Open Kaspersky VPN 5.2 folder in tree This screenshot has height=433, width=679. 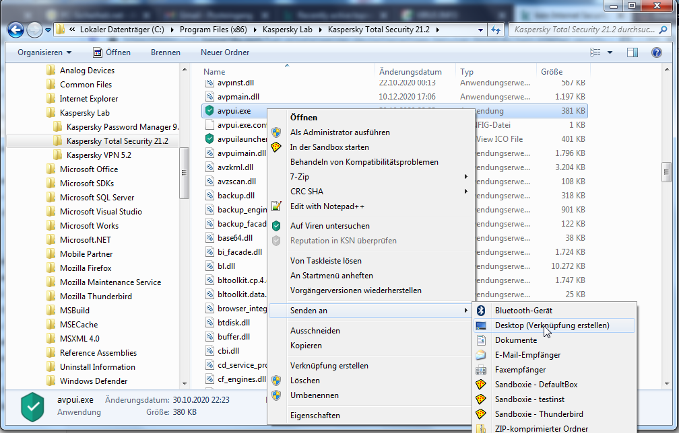coord(99,155)
